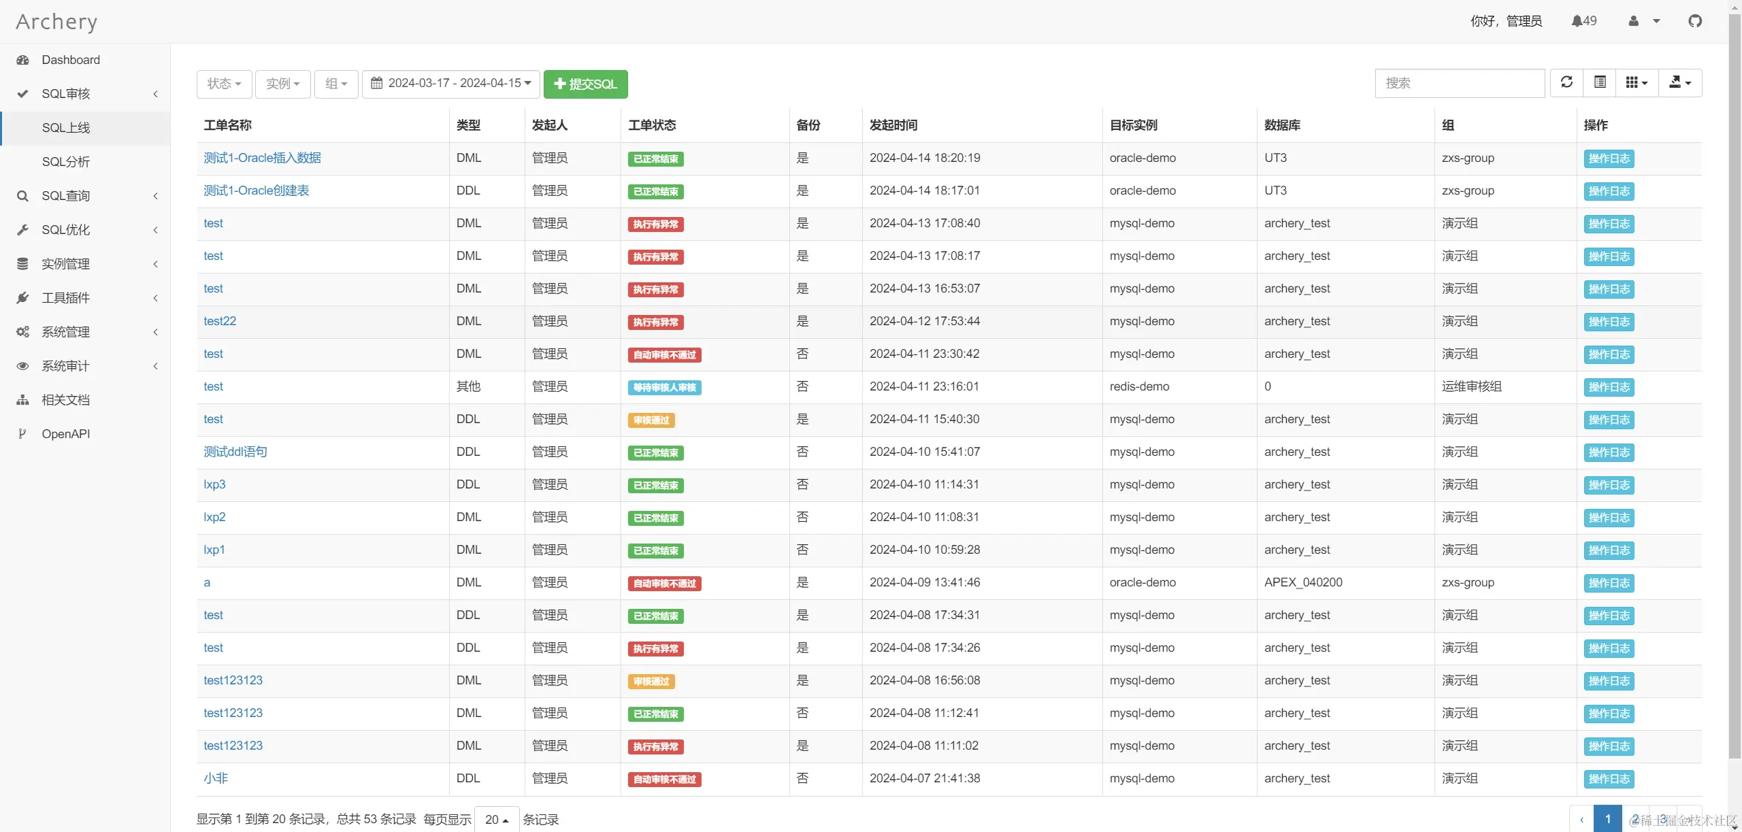Screen dimensions: 1742x832
Task: Open the 2024-03-17 date range picker
Action: 450,83
